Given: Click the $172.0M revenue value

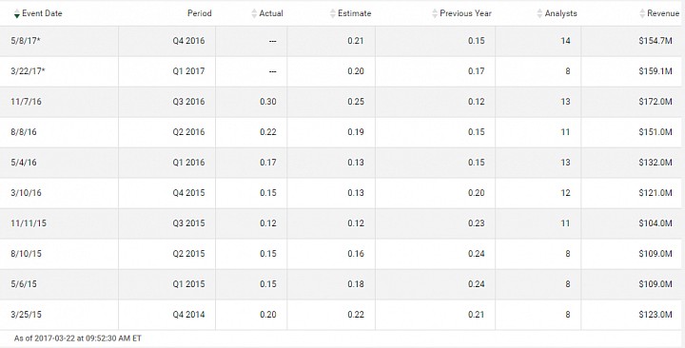Looking at the screenshot, I should click(x=656, y=102).
